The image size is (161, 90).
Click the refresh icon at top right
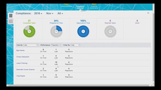[x=148, y=13]
